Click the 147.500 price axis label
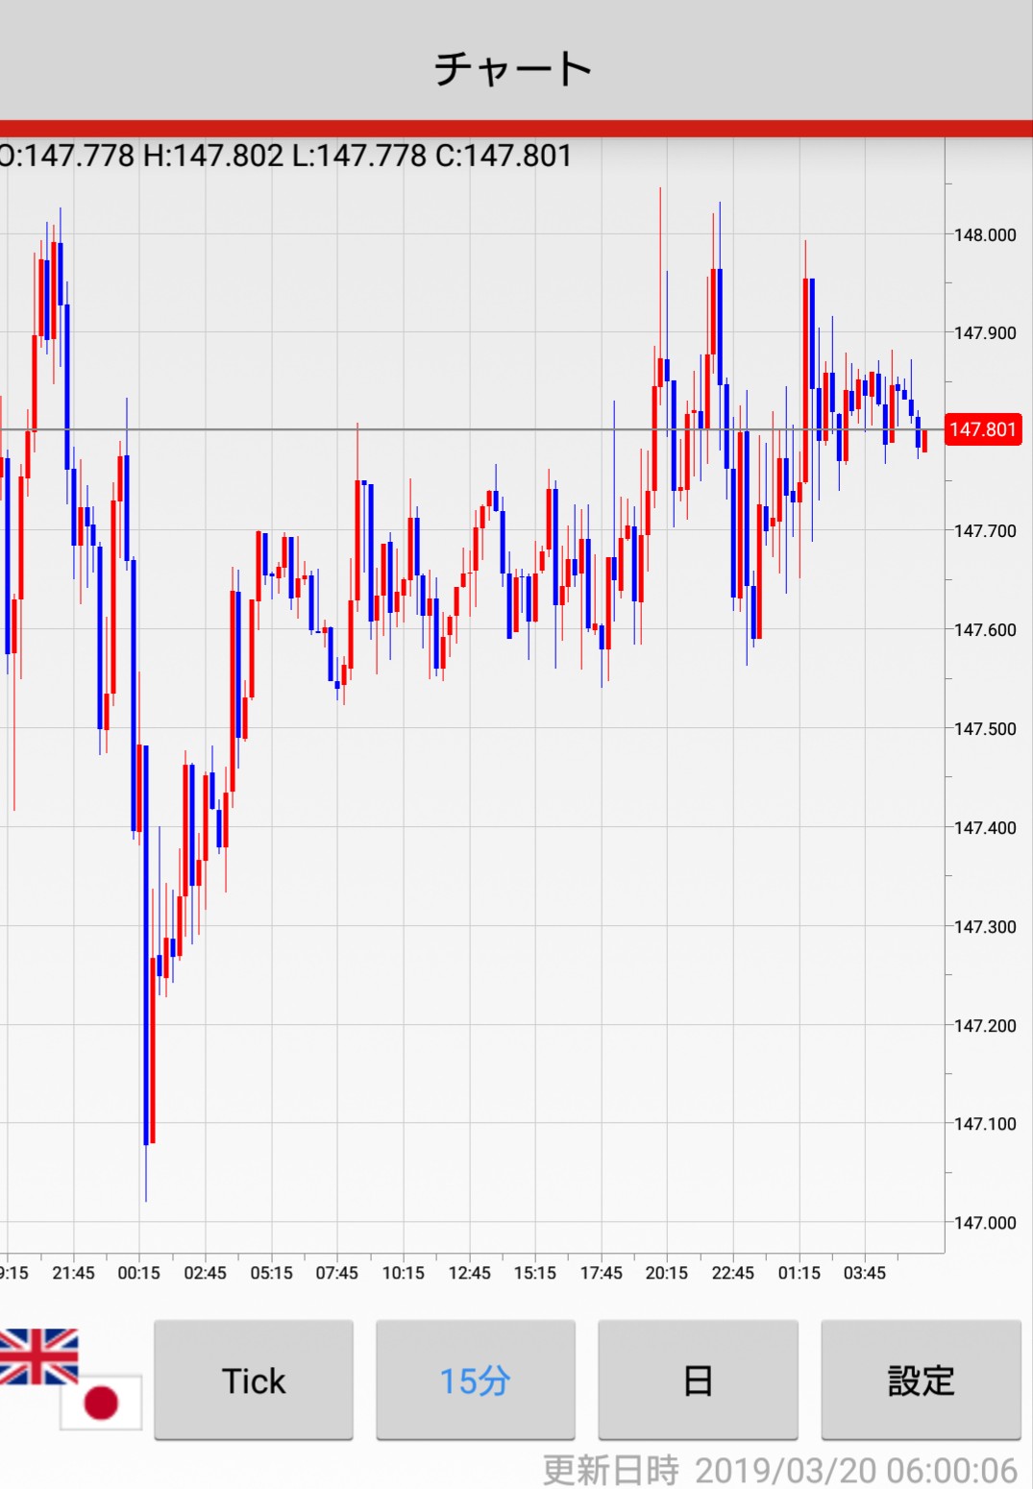 coord(984,728)
